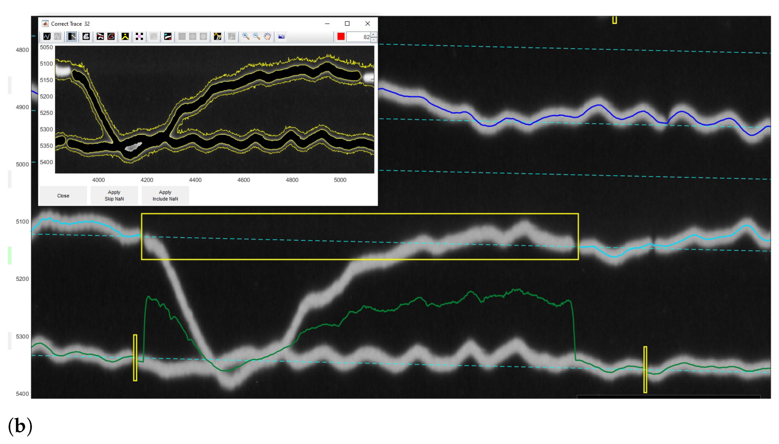
Task: Click Apply Skip NaN button
Action: (114, 196)
